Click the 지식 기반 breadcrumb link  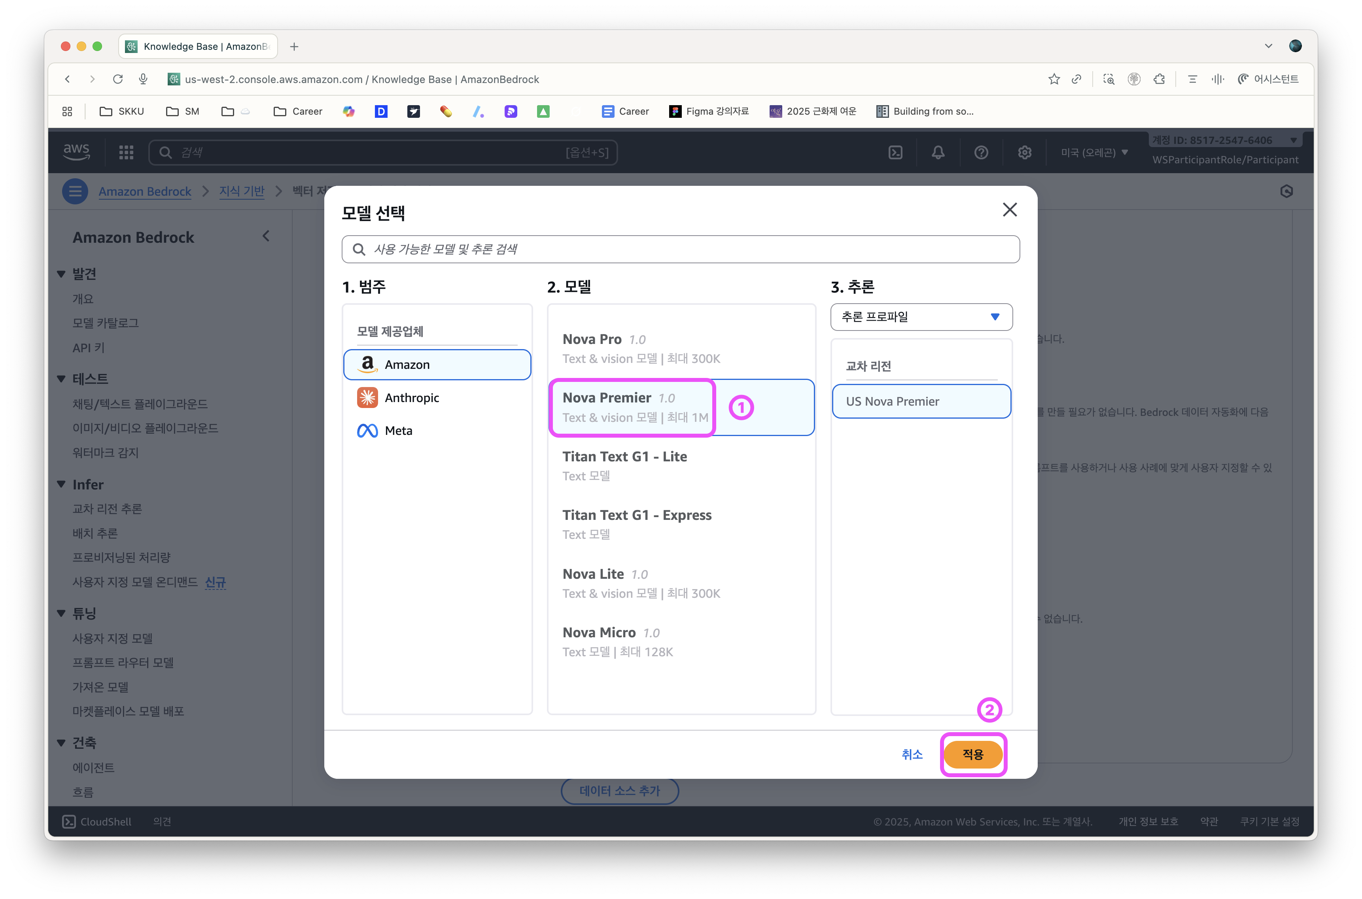tap(241, 191)
